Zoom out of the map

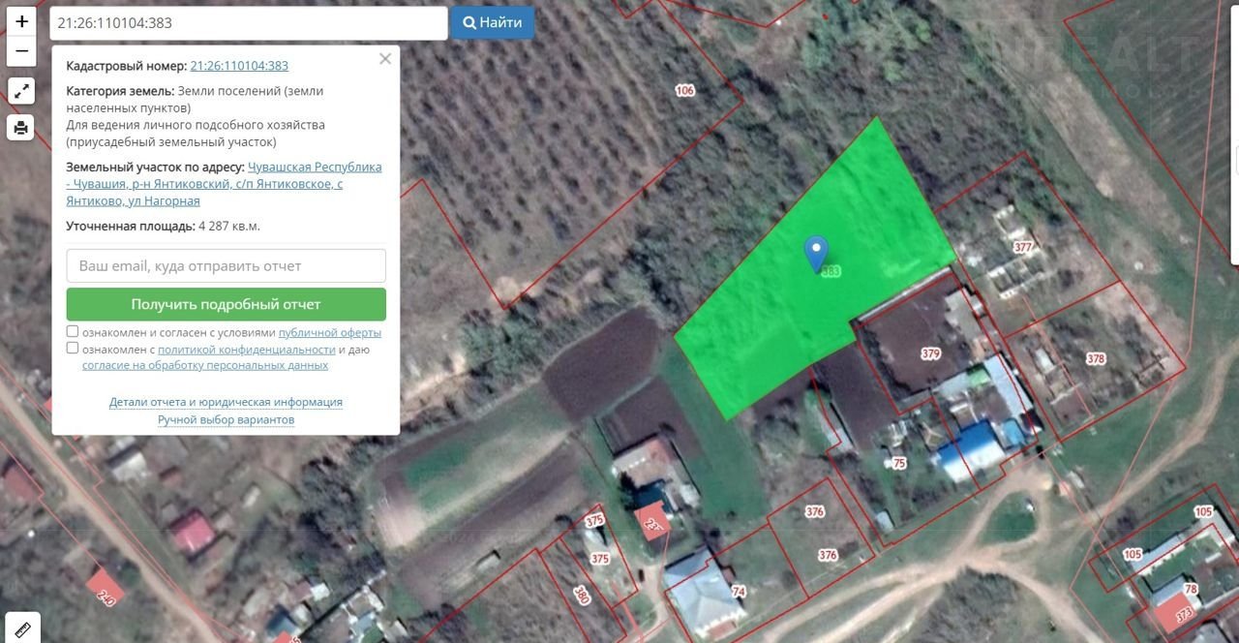[21, 51]
